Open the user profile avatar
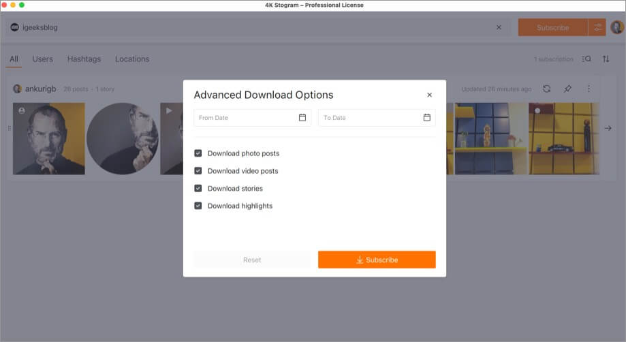 [x=617, y=27]
